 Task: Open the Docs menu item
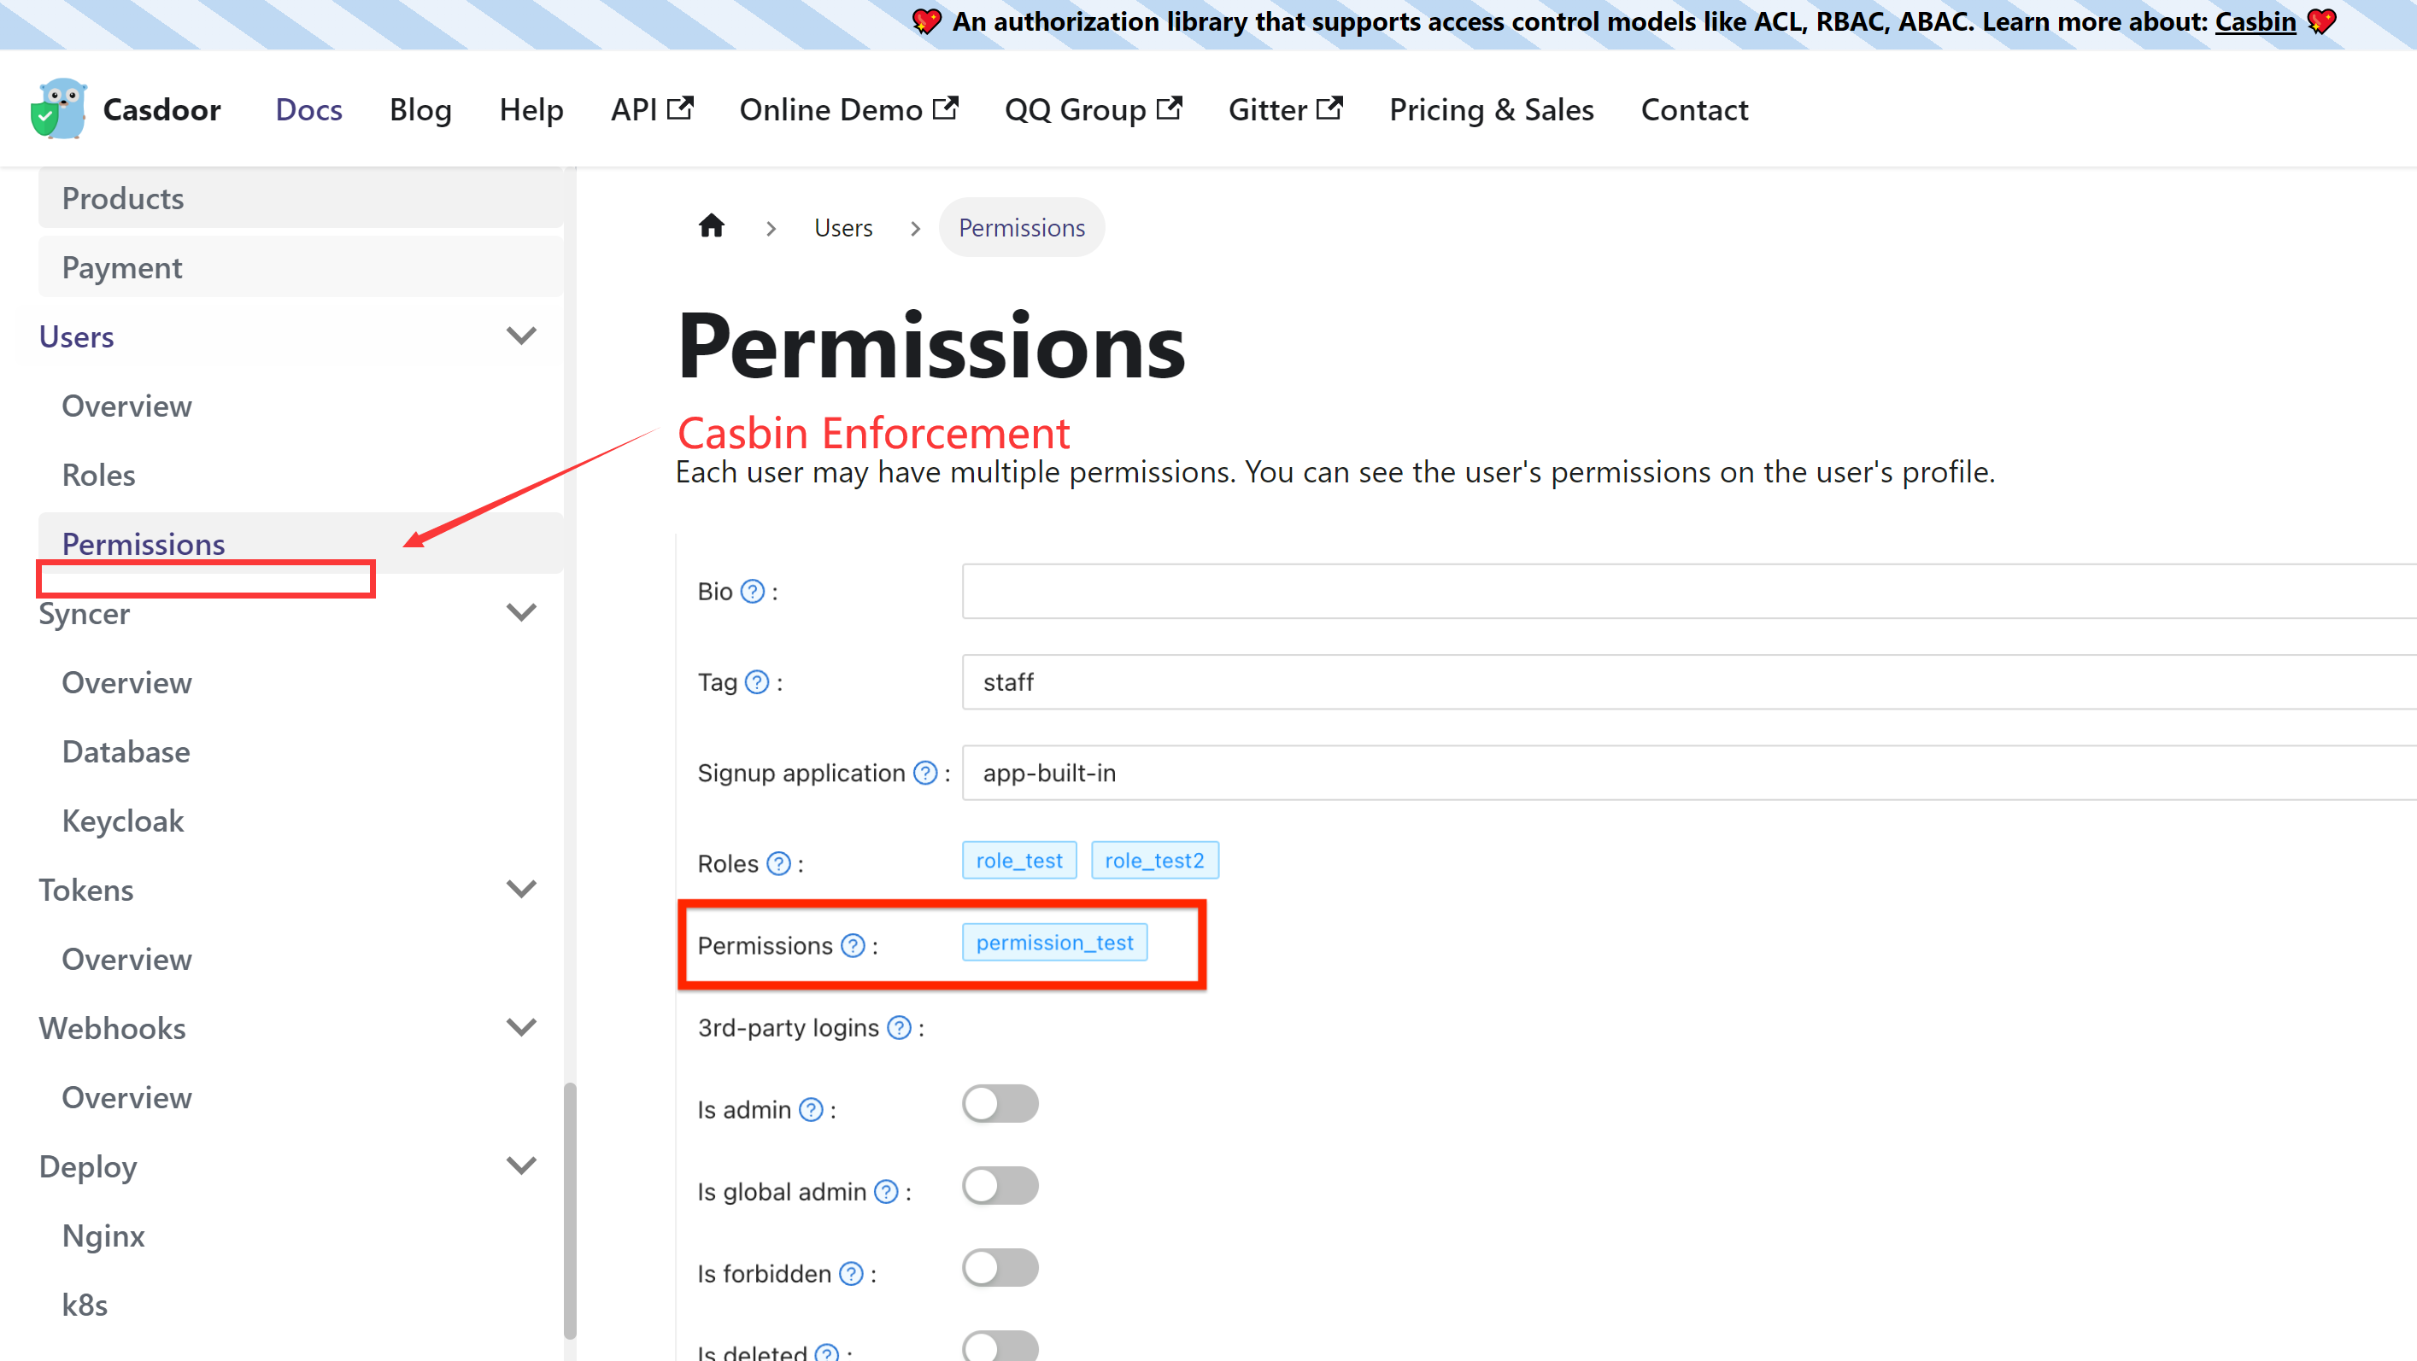[x=308, y=108]
